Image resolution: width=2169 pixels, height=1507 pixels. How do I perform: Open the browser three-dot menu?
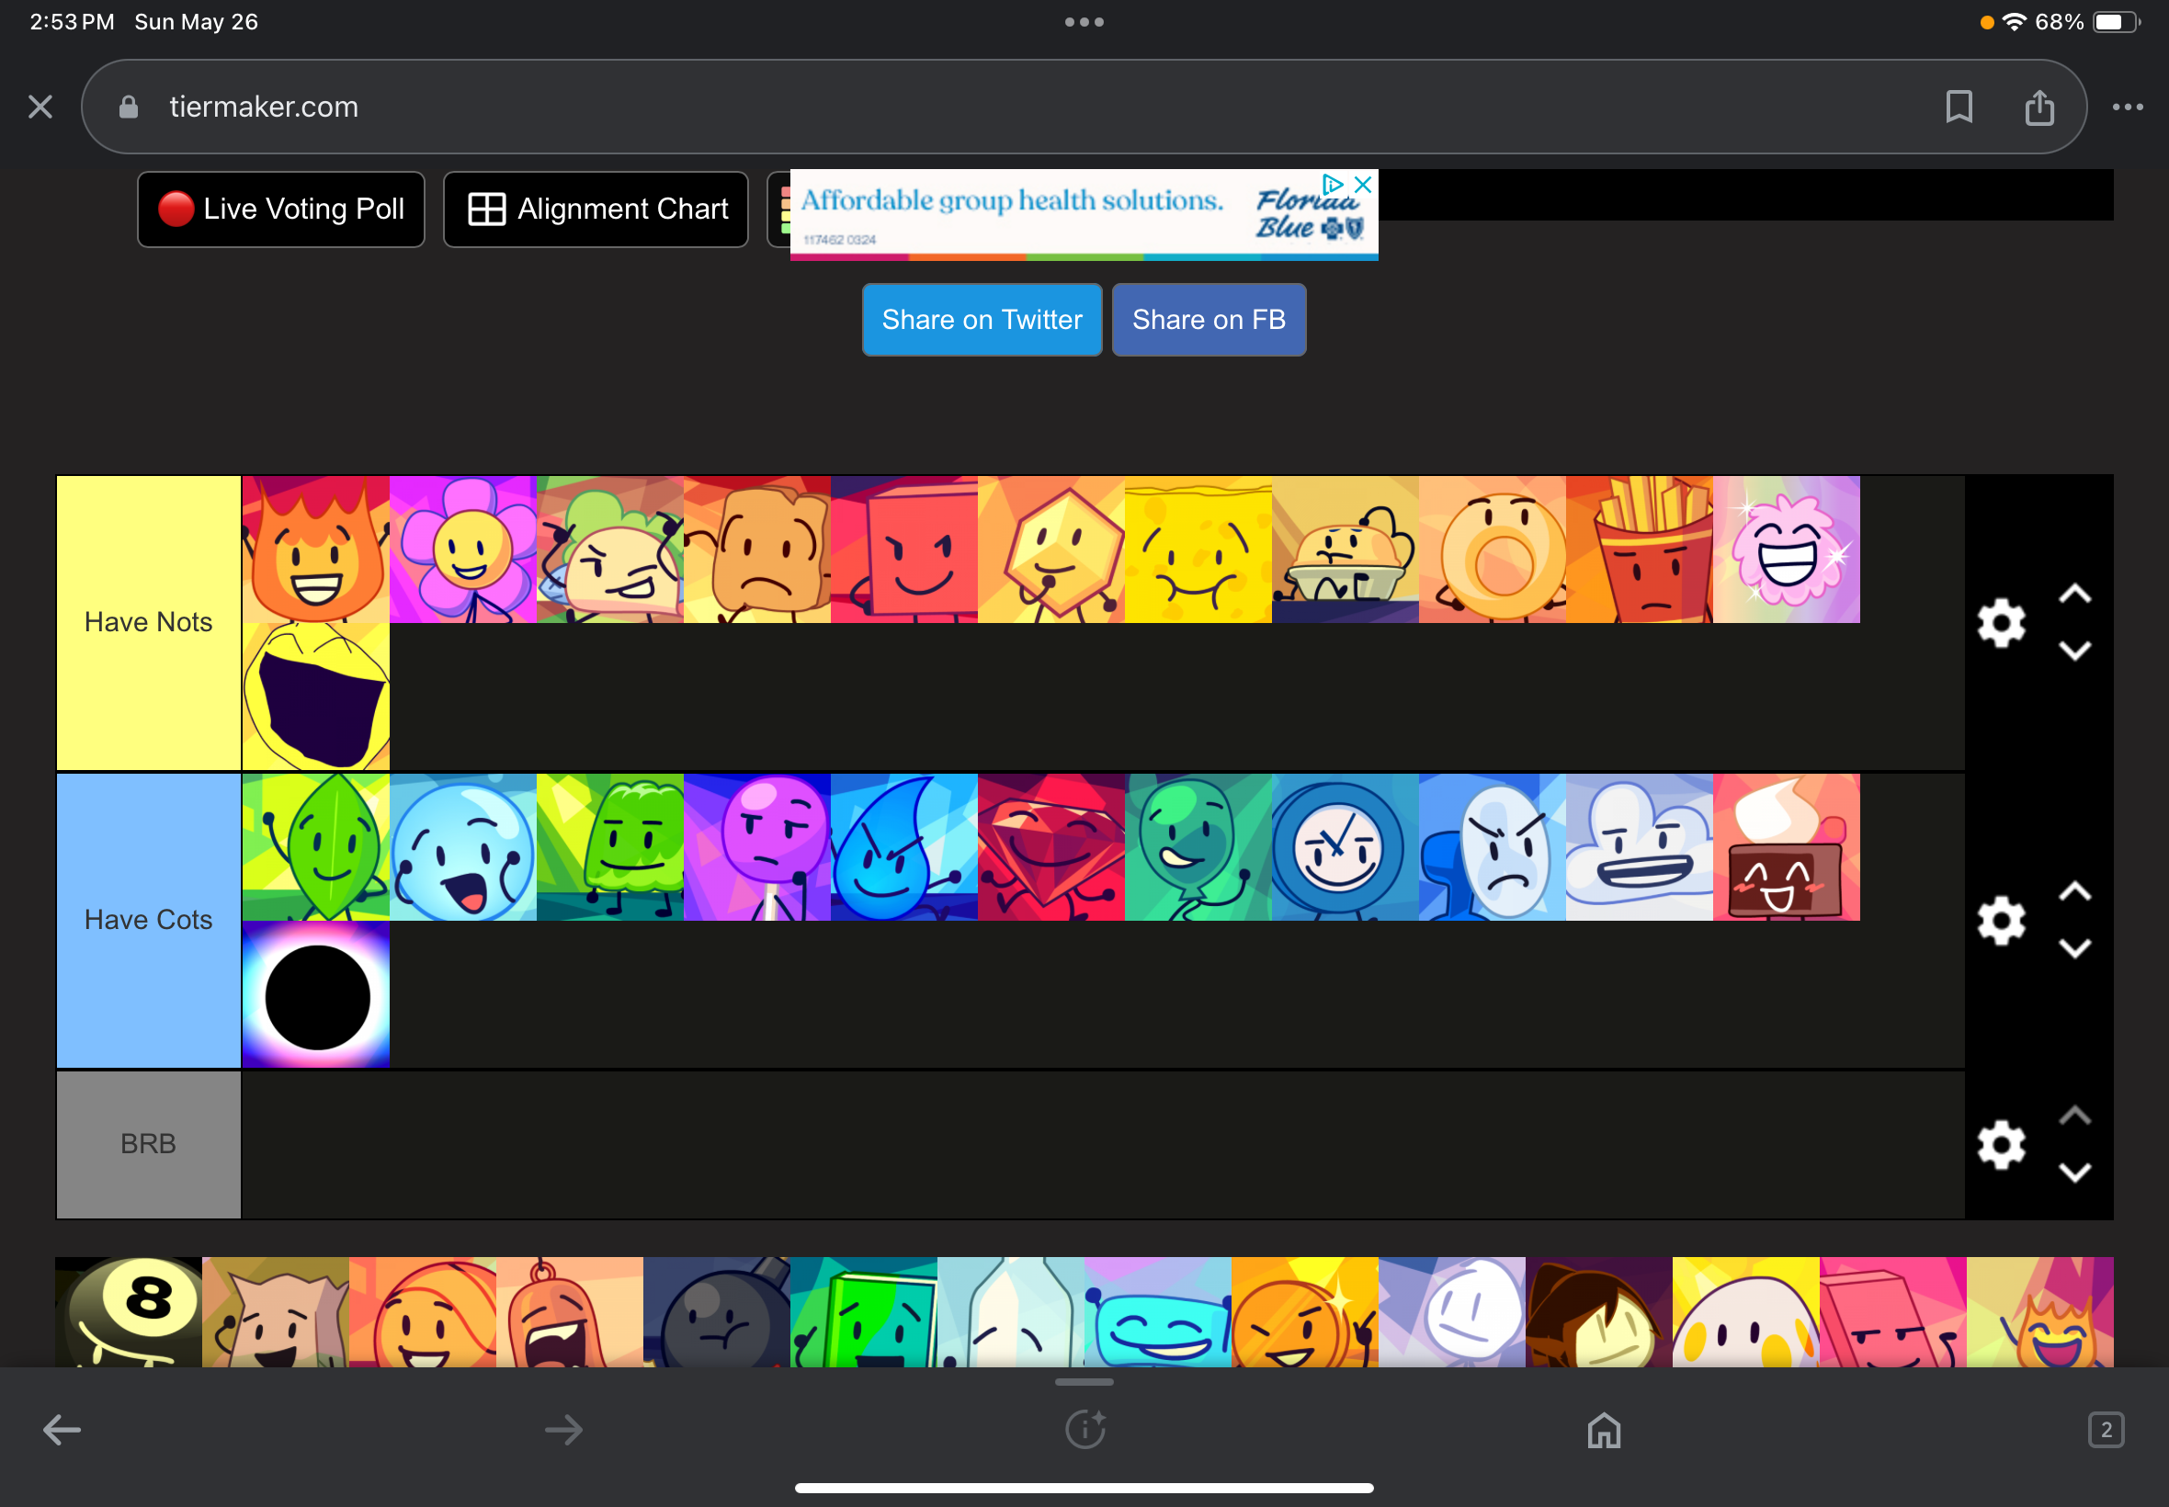click(2127, 107)
